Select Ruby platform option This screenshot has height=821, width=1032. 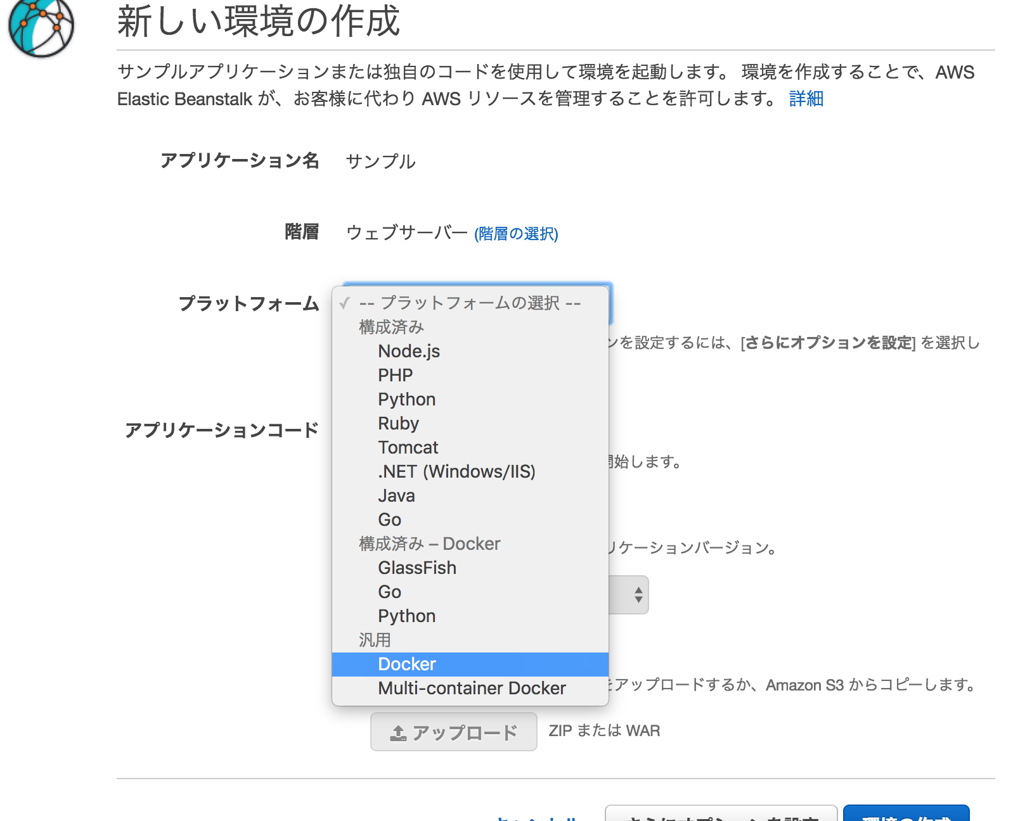(x=470, y=423)
